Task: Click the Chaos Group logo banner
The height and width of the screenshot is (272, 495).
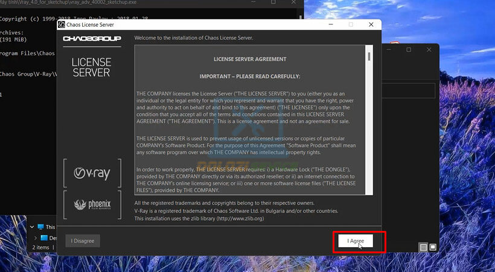Action: point(92,38)
